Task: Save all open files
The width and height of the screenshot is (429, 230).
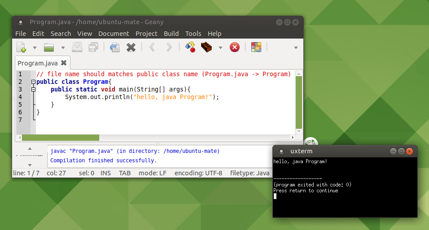Action: tap(93, 47)
